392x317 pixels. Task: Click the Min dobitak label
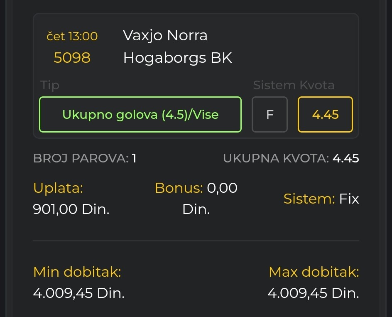[77, 272]
